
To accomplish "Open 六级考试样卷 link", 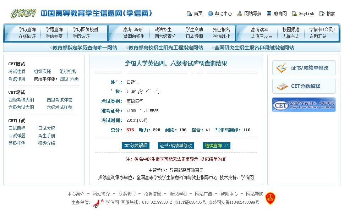I will [x=59, y=108].
